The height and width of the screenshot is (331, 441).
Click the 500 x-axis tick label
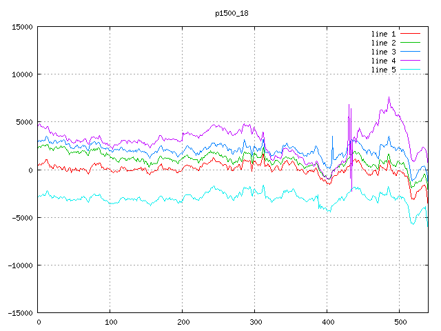[x=400, y=322]
